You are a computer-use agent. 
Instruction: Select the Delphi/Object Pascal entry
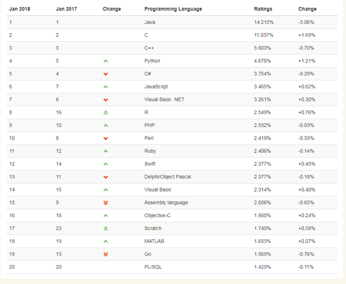(167, 176)
